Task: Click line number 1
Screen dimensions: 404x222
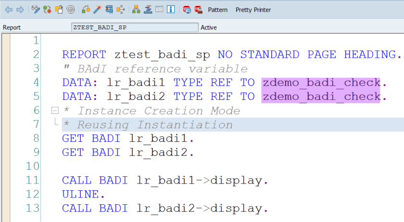Action: 36,41
